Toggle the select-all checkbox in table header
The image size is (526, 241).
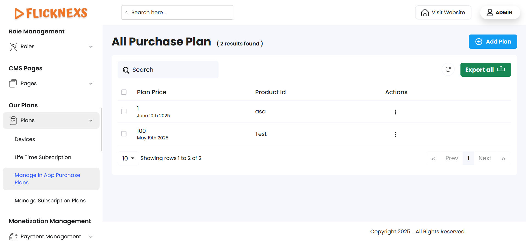[124, 92]
